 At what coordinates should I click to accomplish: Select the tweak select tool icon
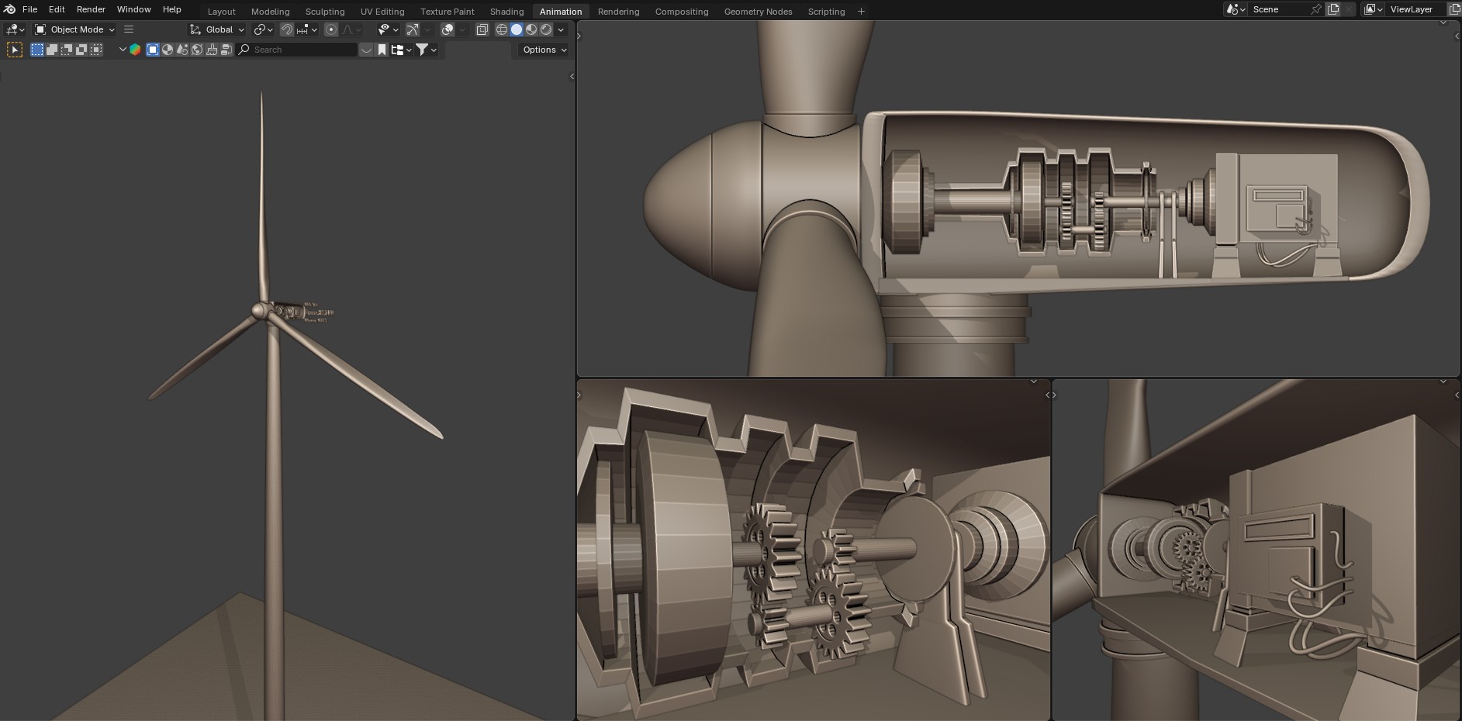(15, 50)
